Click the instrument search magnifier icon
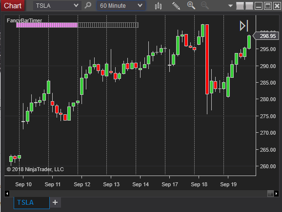The width and height of the screenshot is (282, 212). pyautogui.click(x=88, y=5)
